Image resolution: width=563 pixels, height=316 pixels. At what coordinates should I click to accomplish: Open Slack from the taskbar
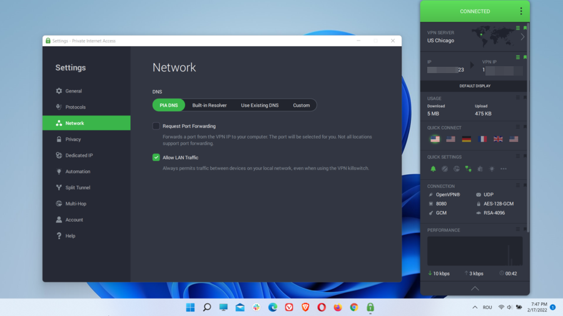tap(256, 307)
